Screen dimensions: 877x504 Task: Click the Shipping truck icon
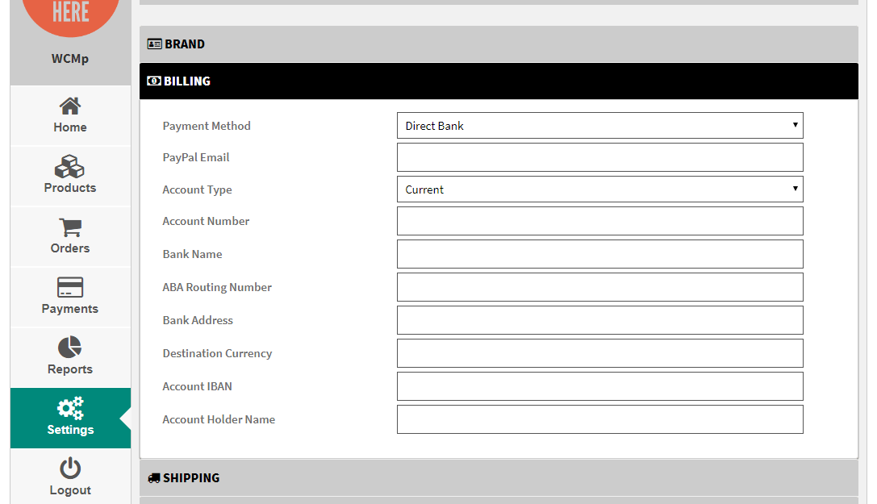[x=154, y=478]
